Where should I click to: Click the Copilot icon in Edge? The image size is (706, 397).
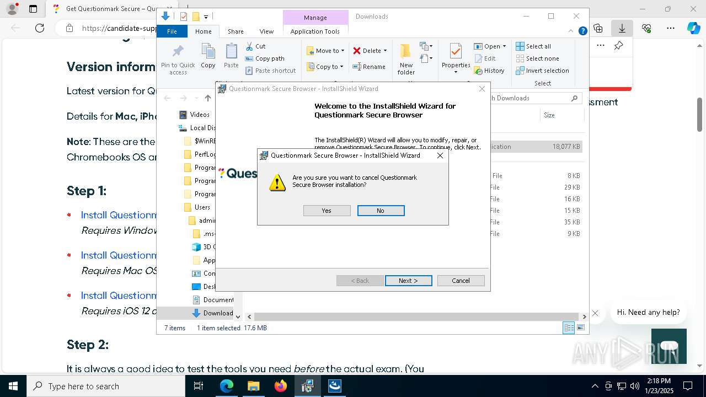click(x=693, y=28)
